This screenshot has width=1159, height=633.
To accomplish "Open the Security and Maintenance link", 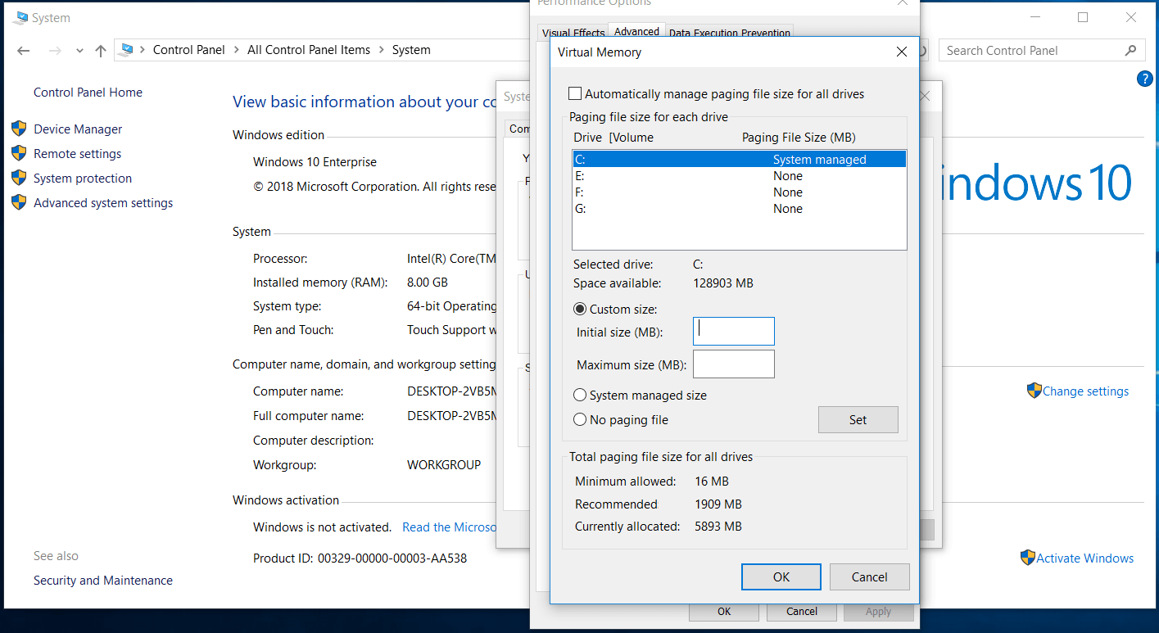I will 102,580.
